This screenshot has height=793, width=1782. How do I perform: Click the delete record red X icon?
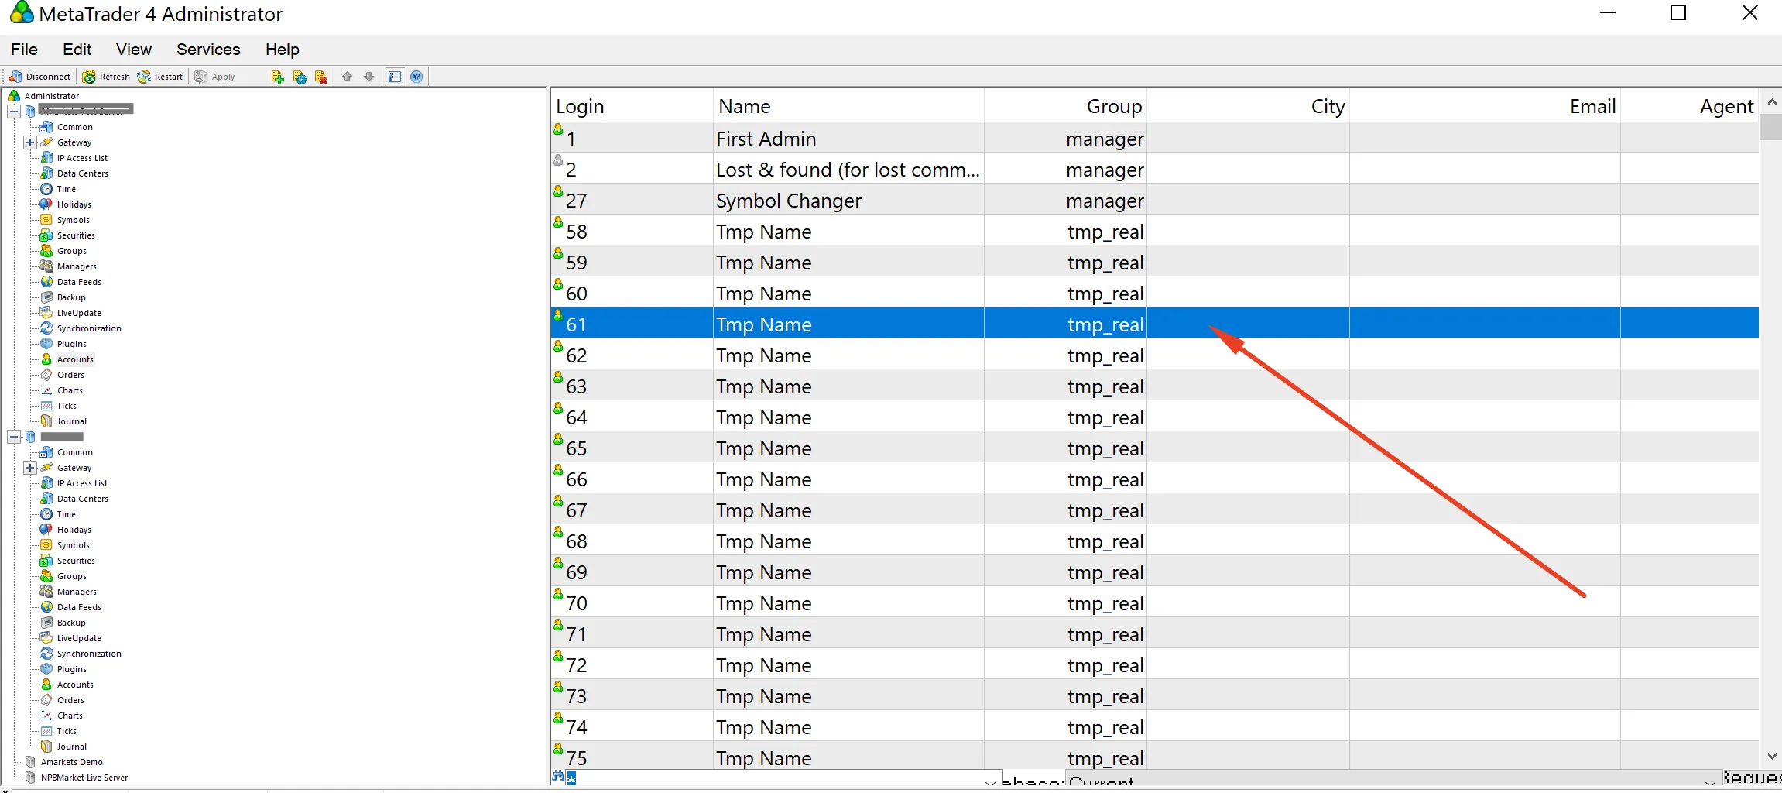click(321, 77)
